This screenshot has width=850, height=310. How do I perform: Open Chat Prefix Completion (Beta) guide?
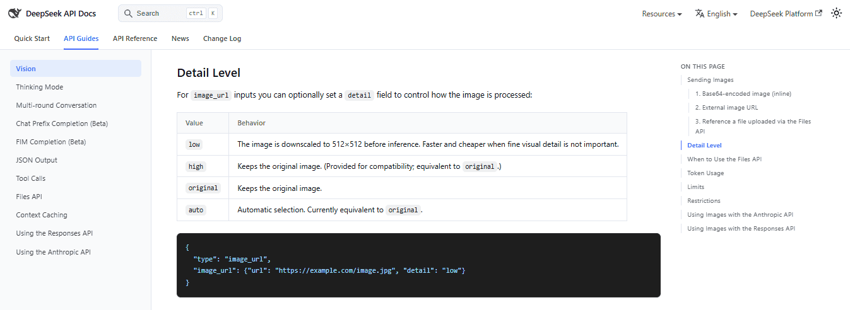pyautogui.click(x=76, y=123)
